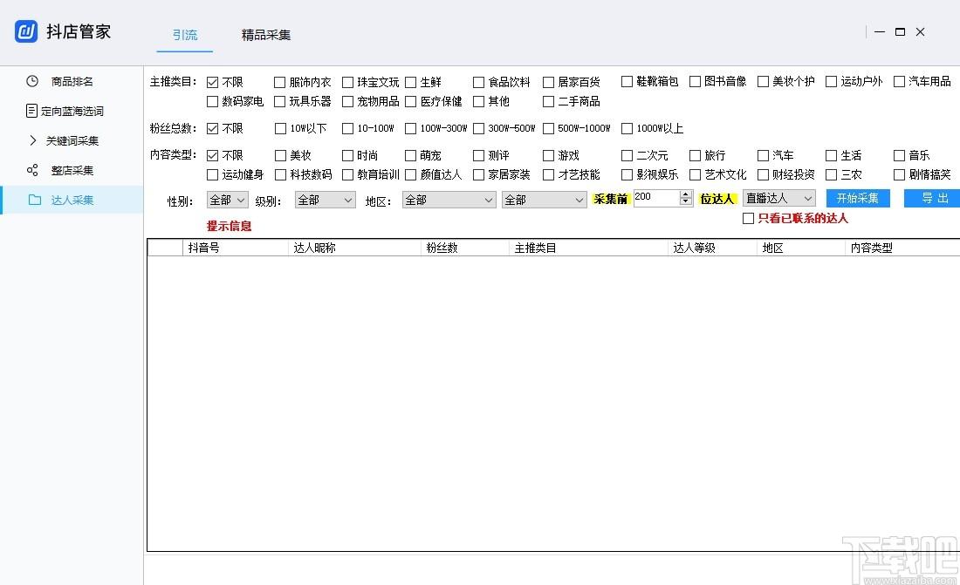
Task: Check the 鞋靴箱包 category
Action: [x=627, y=81]
